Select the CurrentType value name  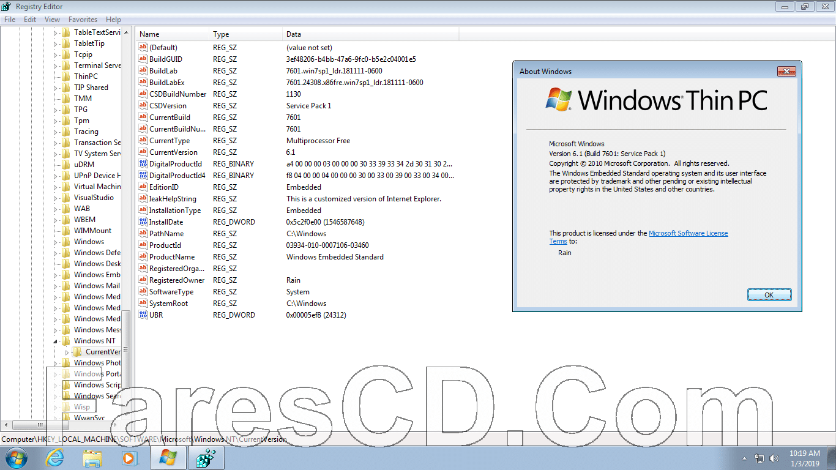170,141
